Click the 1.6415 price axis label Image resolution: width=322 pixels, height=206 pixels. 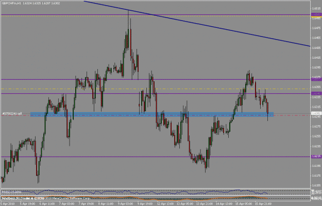[x=315, y=58]
